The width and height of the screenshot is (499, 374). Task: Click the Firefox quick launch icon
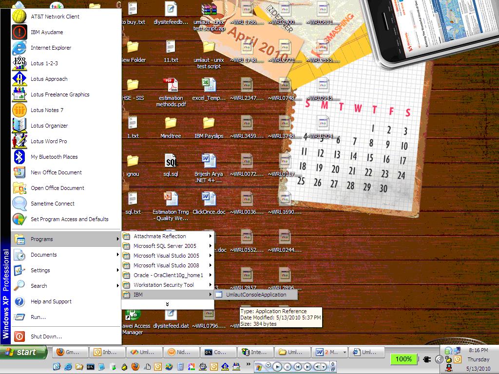(x=135, y=367)
